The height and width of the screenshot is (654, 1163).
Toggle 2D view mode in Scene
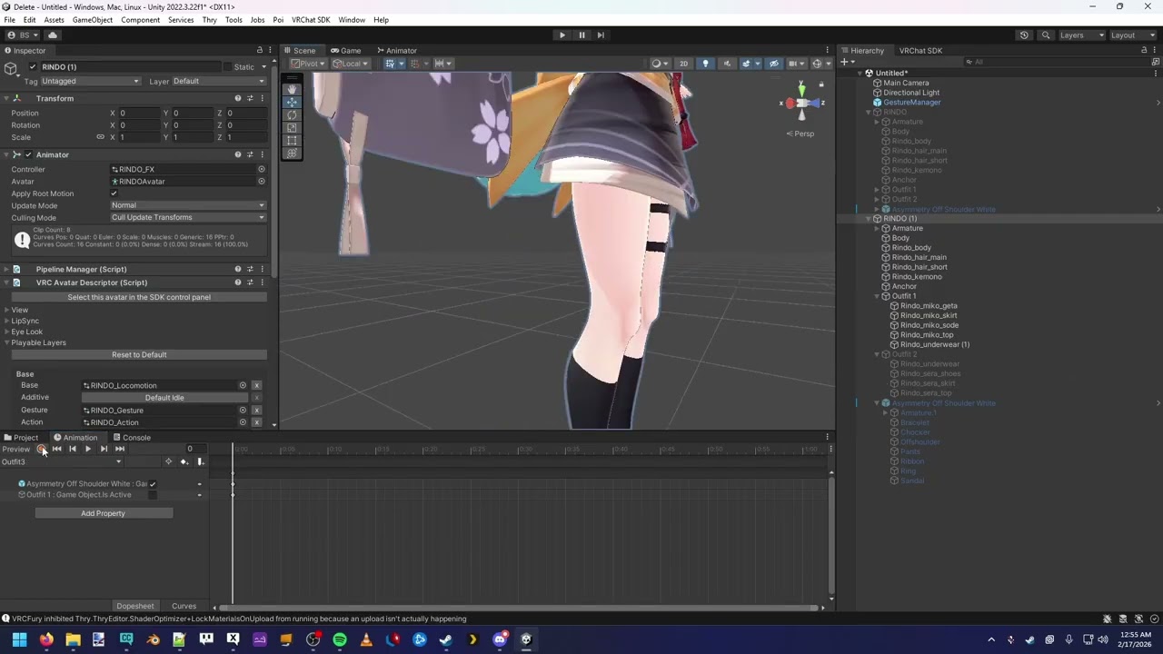pyautogui.click(x=683, y=64)
